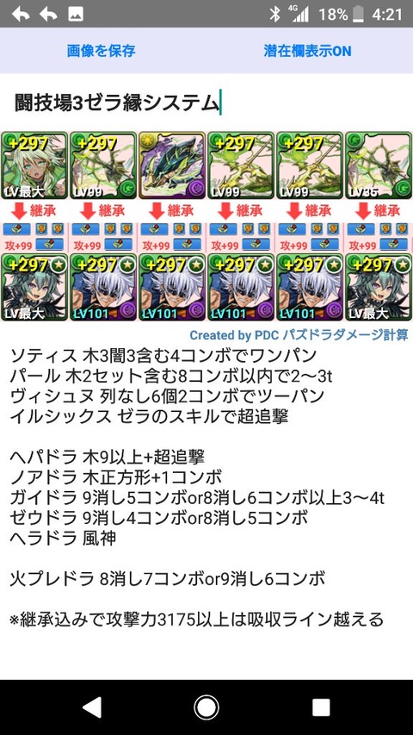Click the memo text starting ソティス

(163, 356)
